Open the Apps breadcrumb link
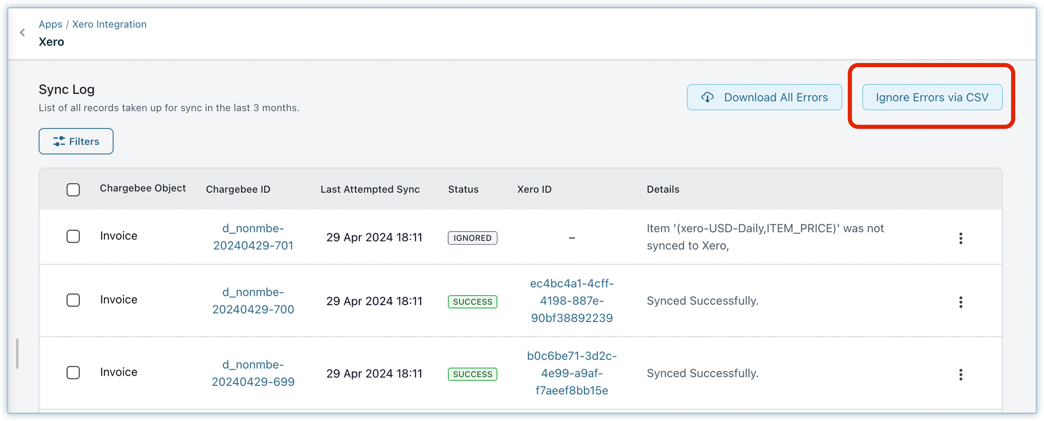 coord(50,24)
